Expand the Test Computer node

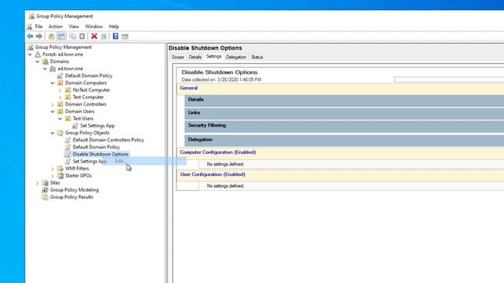[60, 97]
